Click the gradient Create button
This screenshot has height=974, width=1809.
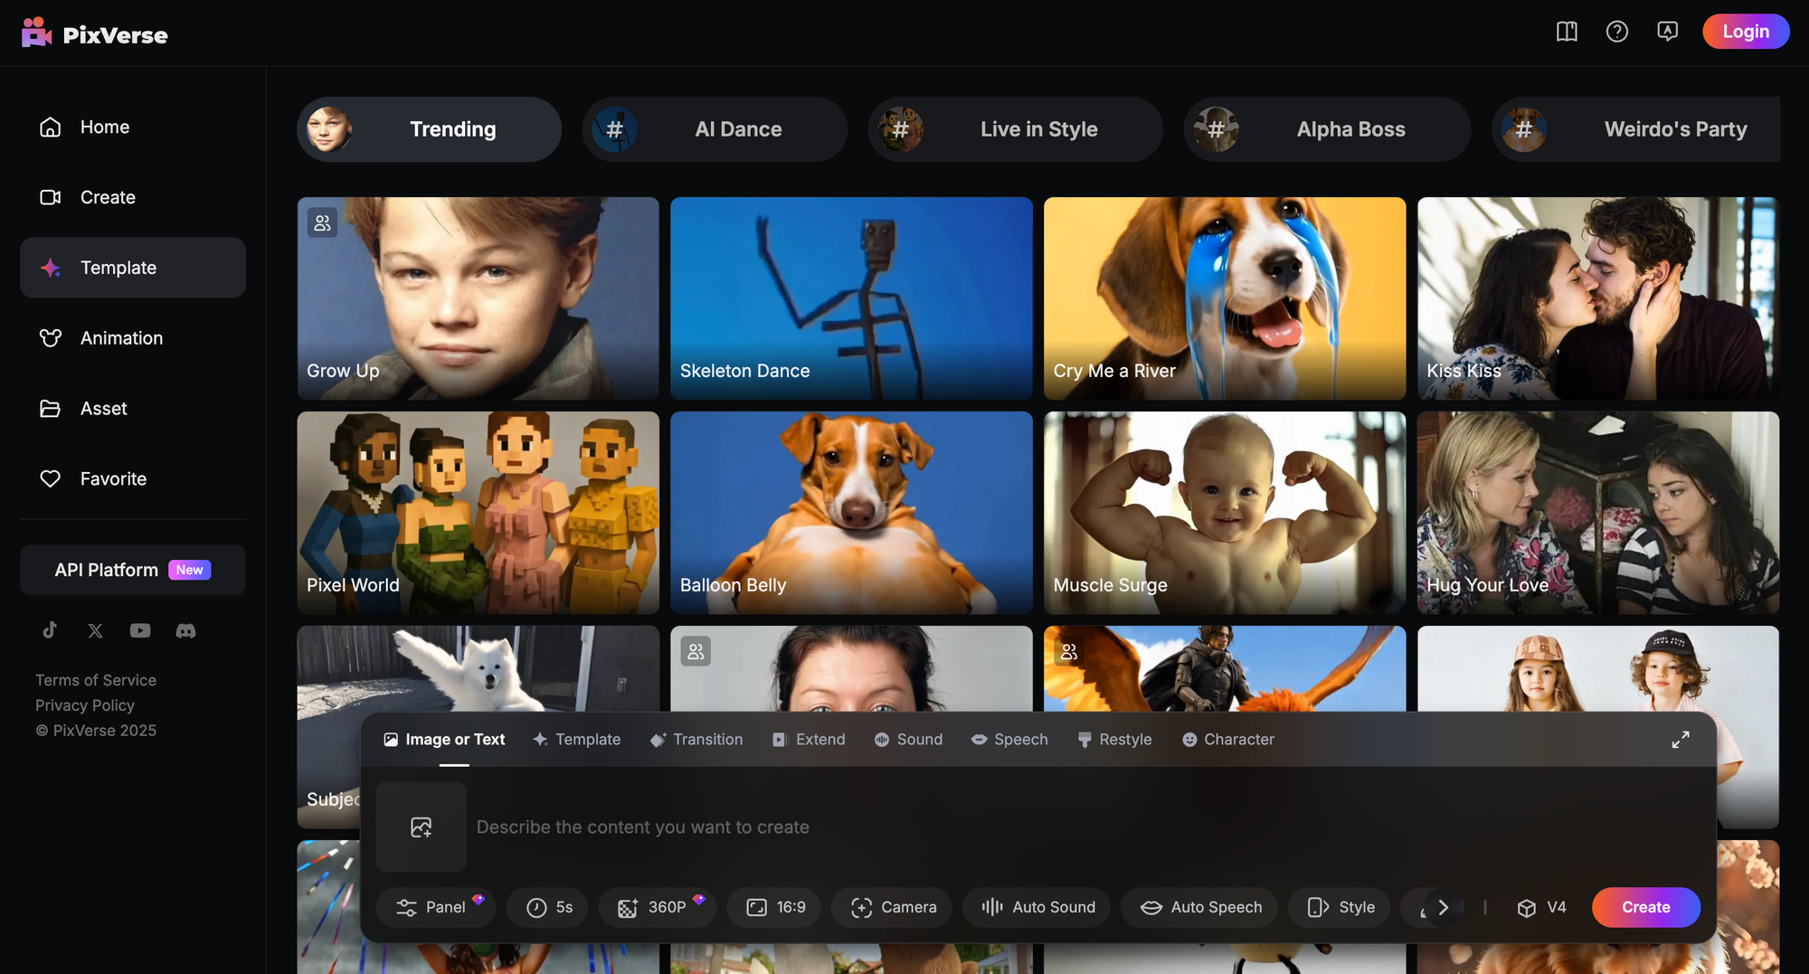click(x=1646, y=907)
